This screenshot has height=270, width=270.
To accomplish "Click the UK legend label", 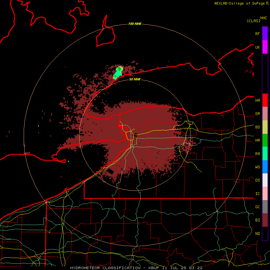I will (258, 47).
